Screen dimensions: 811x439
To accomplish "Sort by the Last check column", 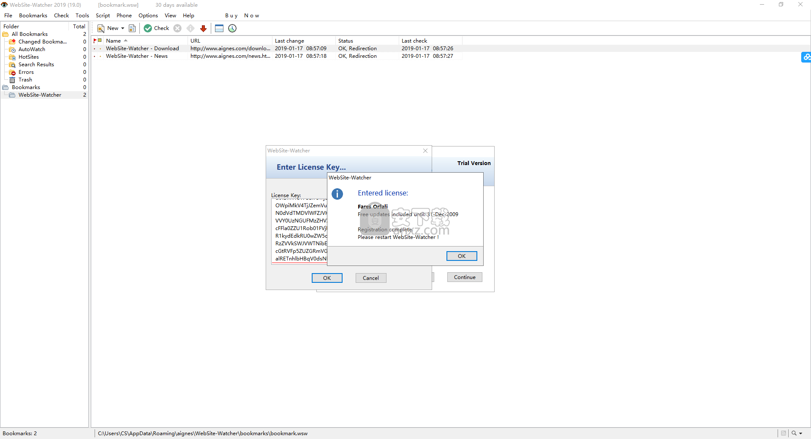I will point(431,41).
